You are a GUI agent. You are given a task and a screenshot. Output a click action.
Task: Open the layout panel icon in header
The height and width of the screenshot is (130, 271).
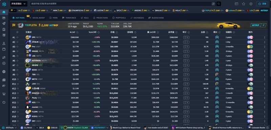click(236, 4)
